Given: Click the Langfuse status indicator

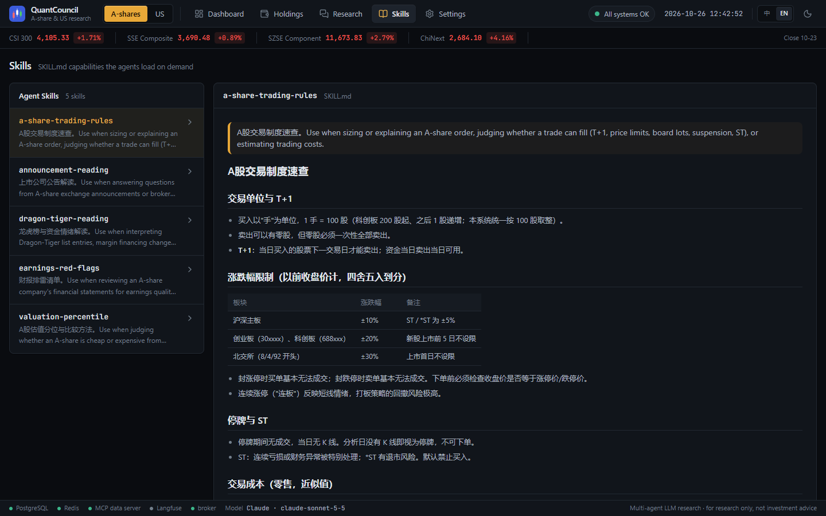Looking at the screenshot, I should click(x=166, y=508).
